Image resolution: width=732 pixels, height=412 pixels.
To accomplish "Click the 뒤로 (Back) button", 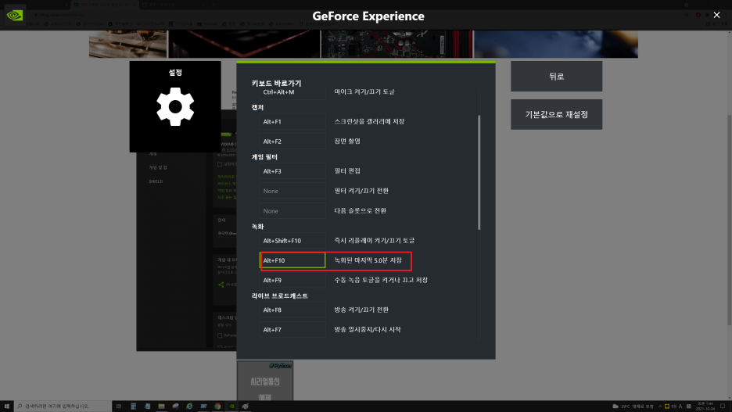I will tap(556, 76).
